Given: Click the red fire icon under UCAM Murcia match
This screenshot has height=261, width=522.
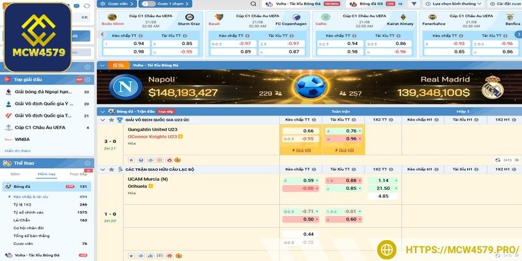Looking at the screenshot, I should tap(169, 256).
